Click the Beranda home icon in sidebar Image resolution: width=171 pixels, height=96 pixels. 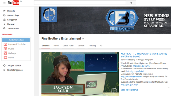point(4,11)
